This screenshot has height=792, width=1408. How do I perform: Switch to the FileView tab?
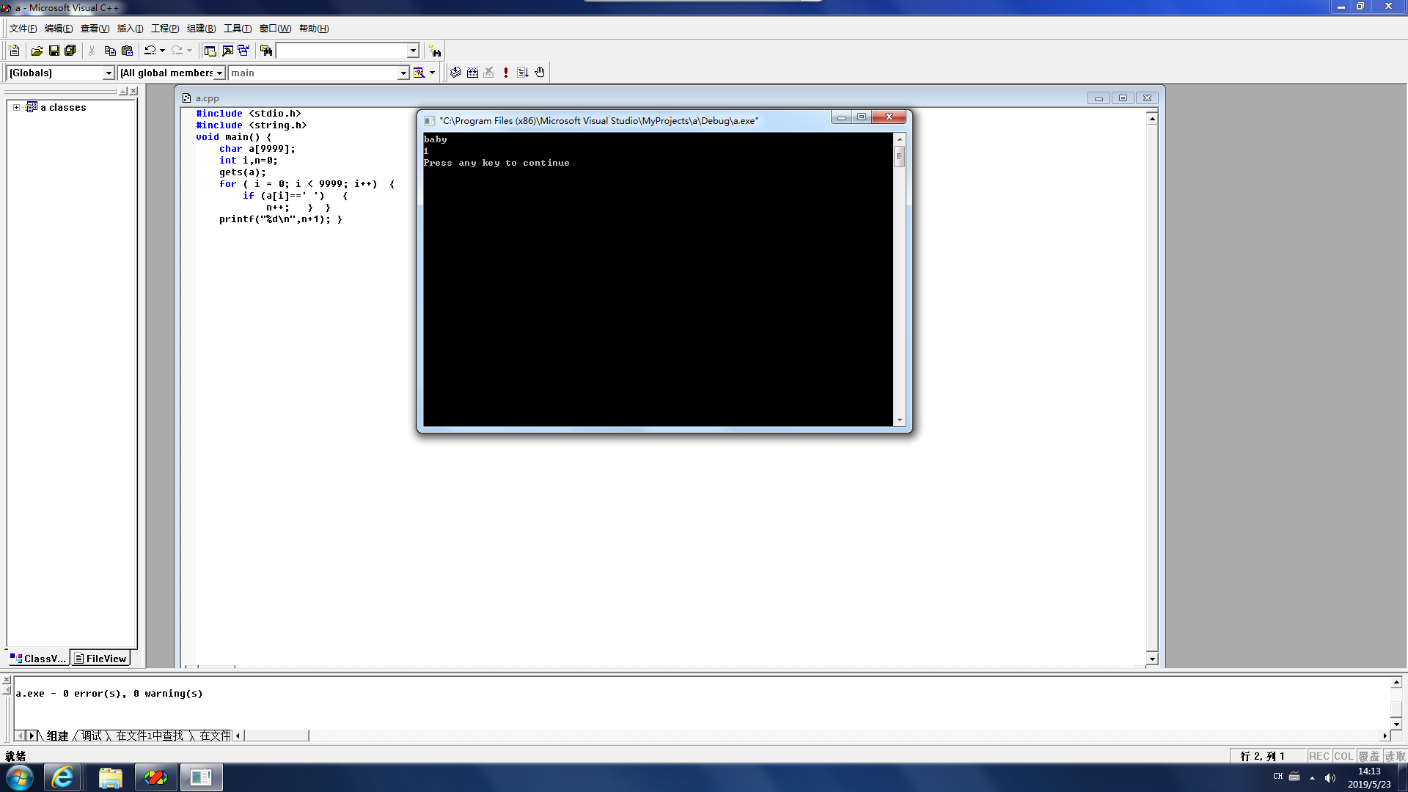[x=101, y=659]
